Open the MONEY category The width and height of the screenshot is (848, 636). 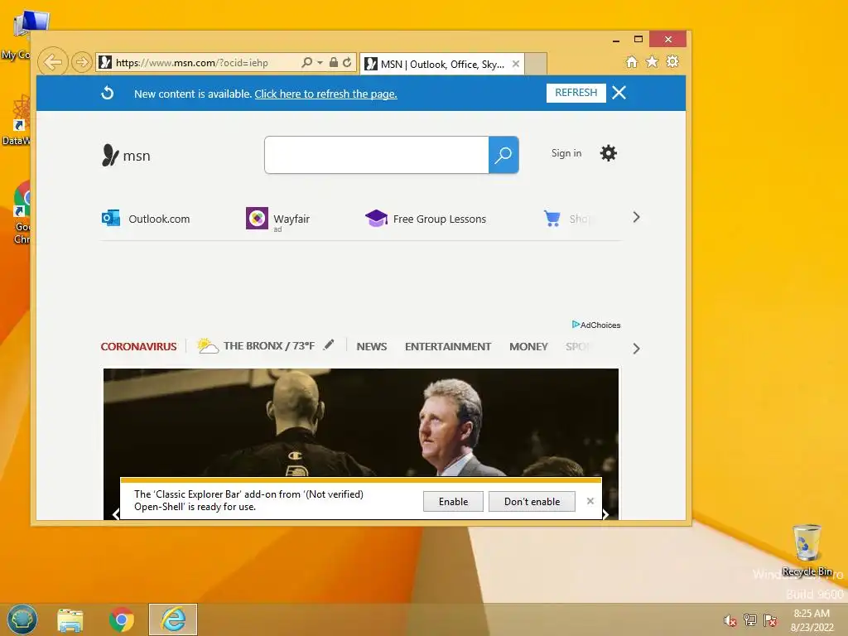[x=528, y=347]
